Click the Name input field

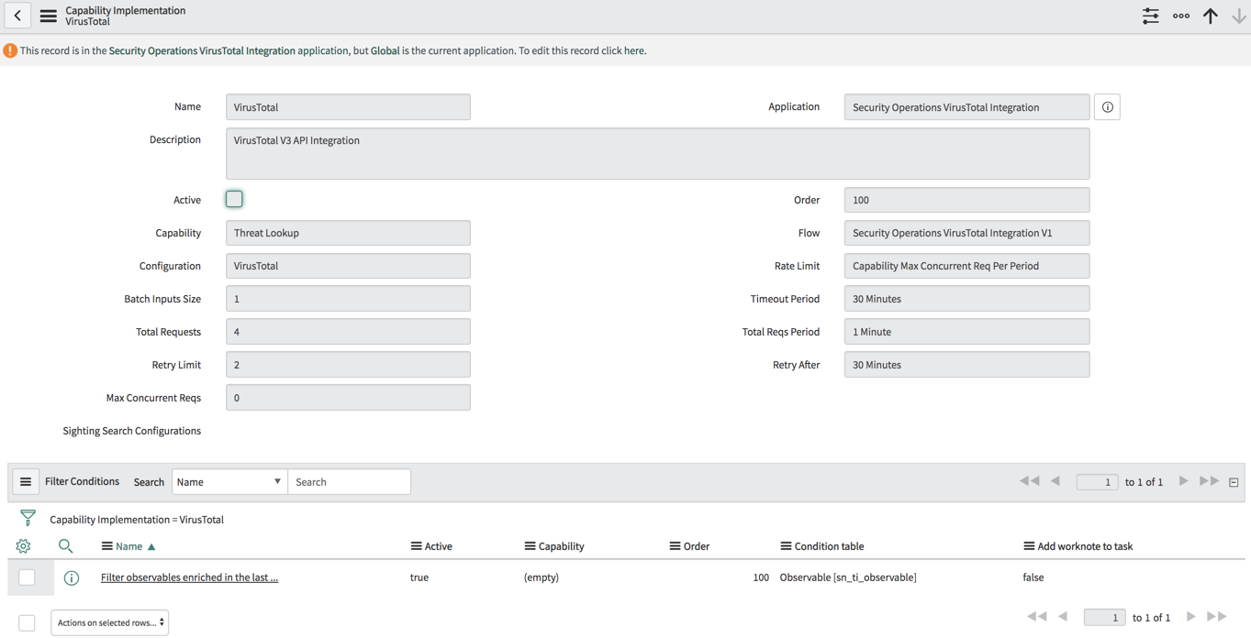pyautogui.click(x=348, y=107)
